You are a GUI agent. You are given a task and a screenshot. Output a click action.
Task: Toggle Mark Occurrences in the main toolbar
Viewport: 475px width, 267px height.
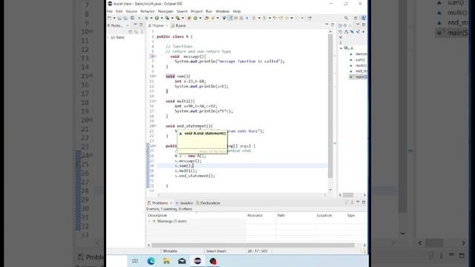(x=230, y=18)
